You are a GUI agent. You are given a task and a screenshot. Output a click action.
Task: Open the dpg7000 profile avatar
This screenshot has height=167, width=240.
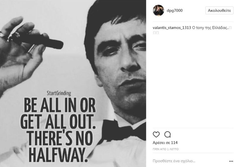tap(158, 11)
